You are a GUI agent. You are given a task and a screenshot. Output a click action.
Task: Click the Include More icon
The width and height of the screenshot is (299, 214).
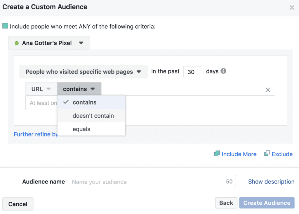click(x=217, y=154)
